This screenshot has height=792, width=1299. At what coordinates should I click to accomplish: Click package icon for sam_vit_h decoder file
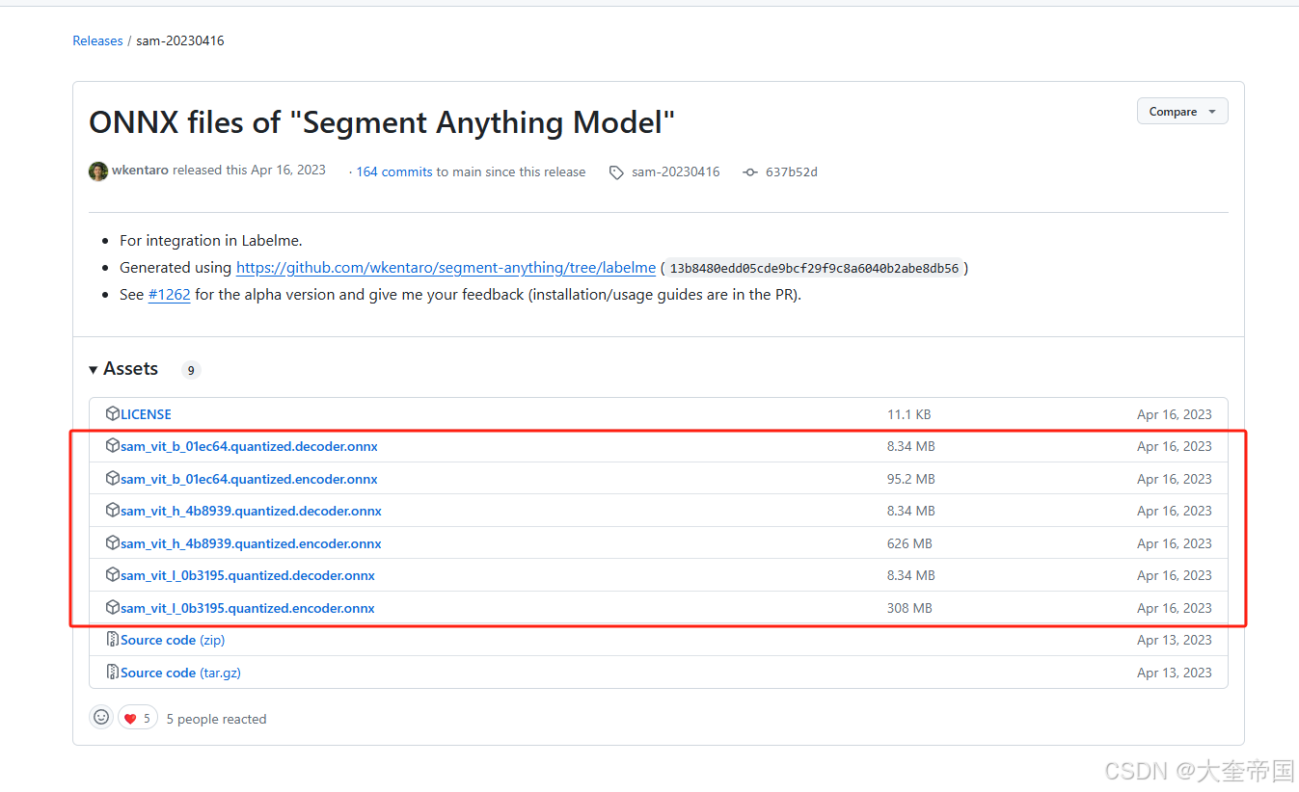pos(113,511)
